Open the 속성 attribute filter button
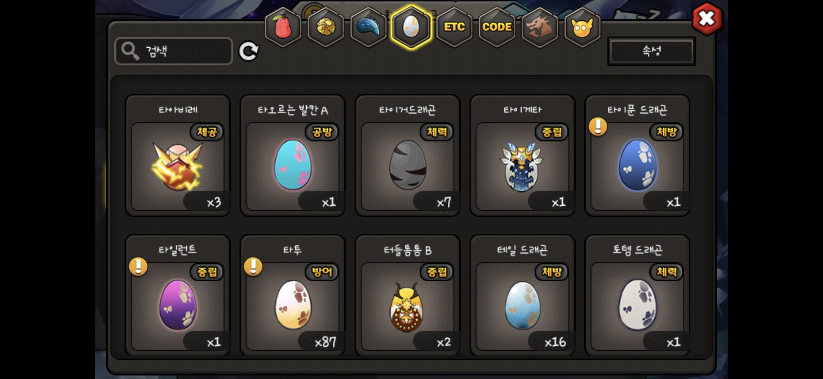This screenshot has height=379, width=823. (x=652, y=51)
